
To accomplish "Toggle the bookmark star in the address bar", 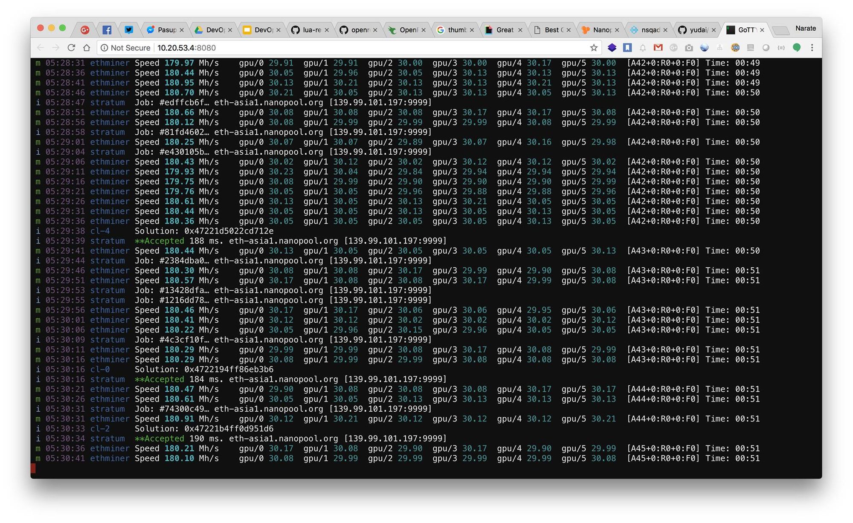I will [x=594, y=48].
